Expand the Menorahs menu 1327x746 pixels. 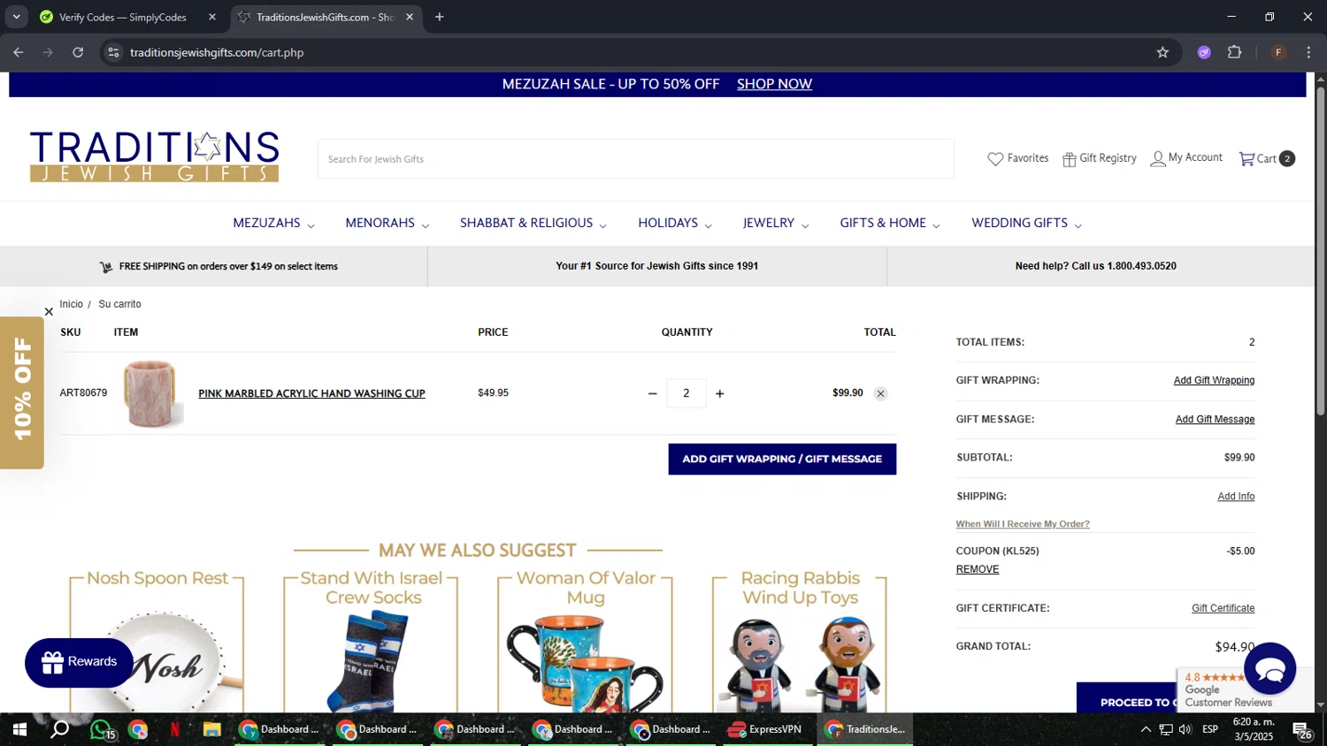click(x=387, y=224)
